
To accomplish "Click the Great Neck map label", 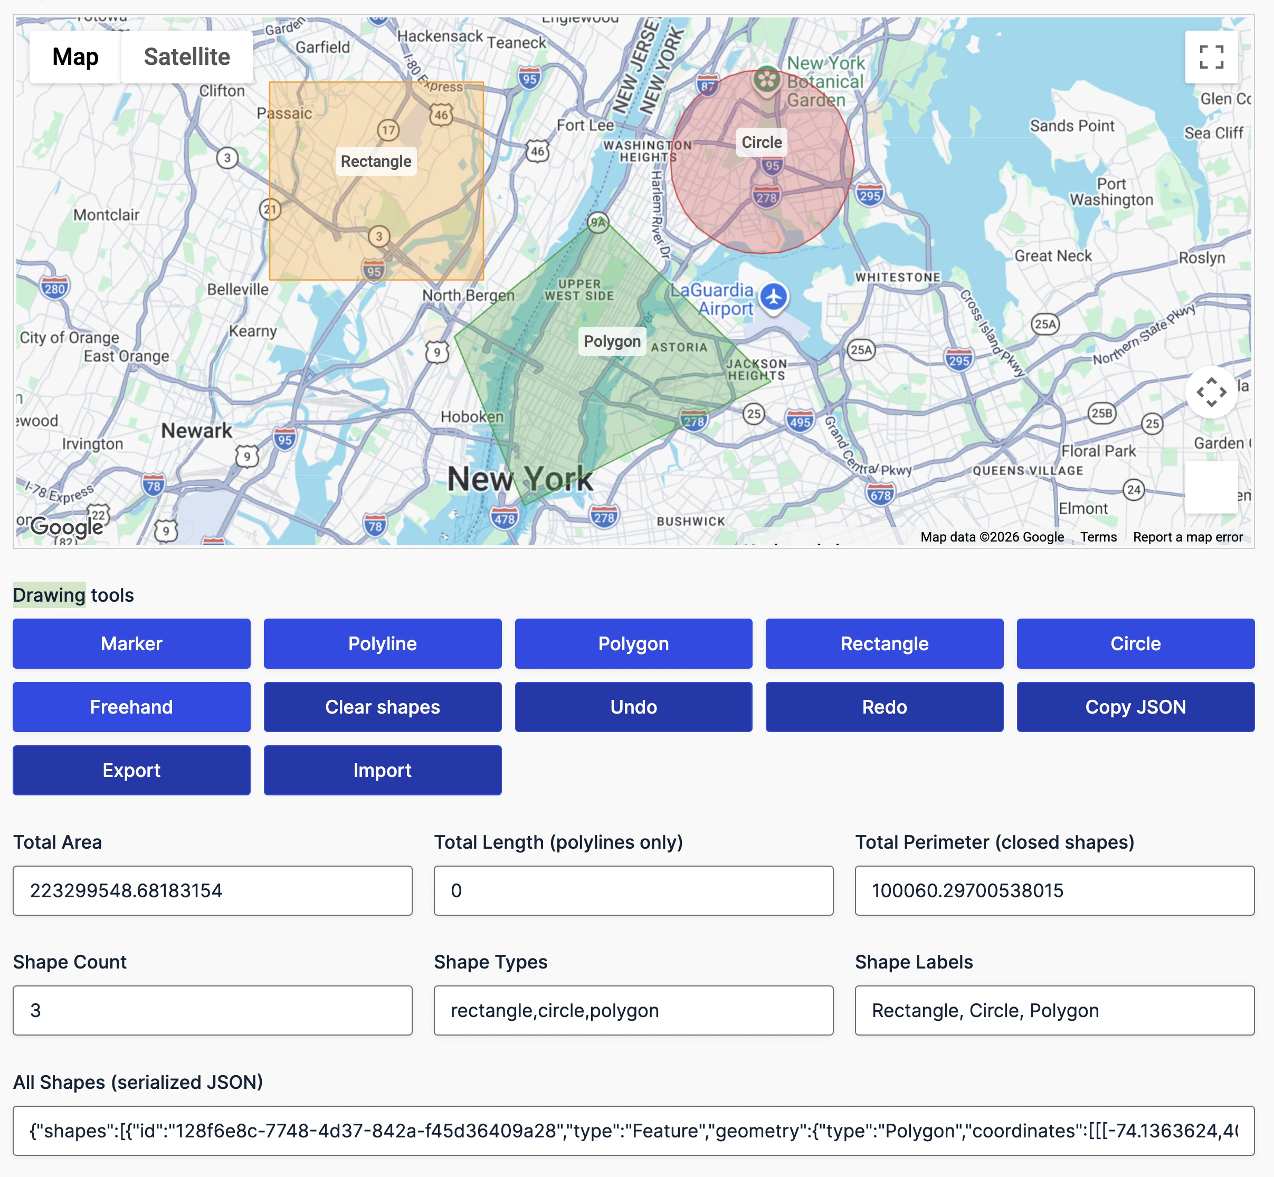I will pos(1053,256).
